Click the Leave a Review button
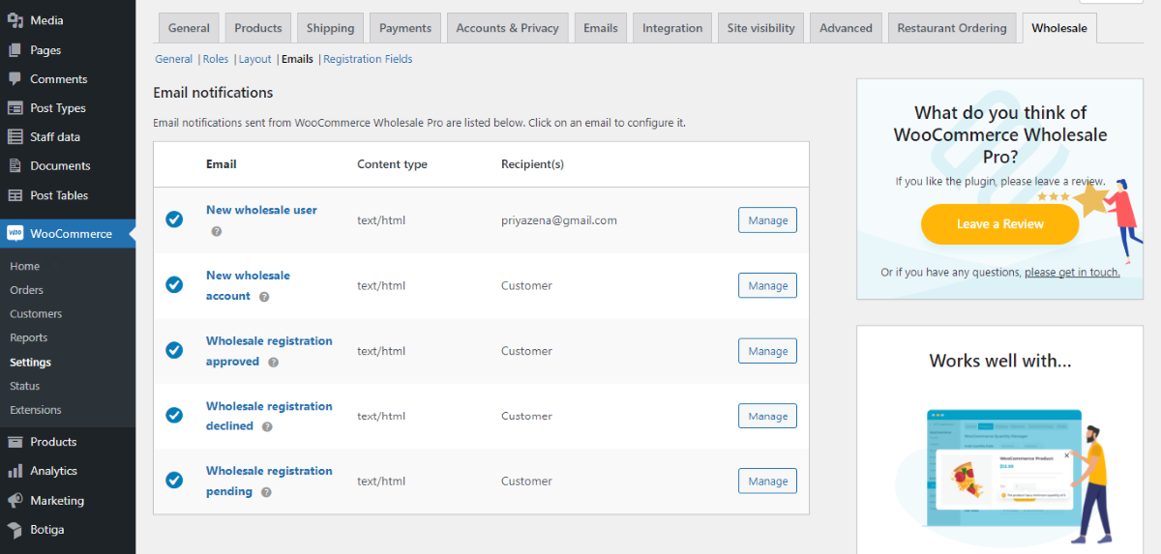The width and height of the screenshot is (1161, 554). pos(999,224)
